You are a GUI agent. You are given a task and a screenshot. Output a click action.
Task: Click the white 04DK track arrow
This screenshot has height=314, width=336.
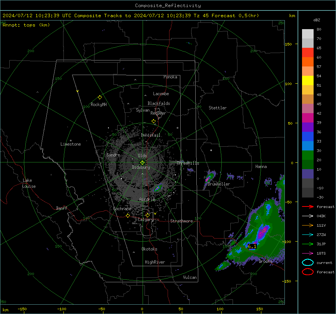[x=308, y=216]
